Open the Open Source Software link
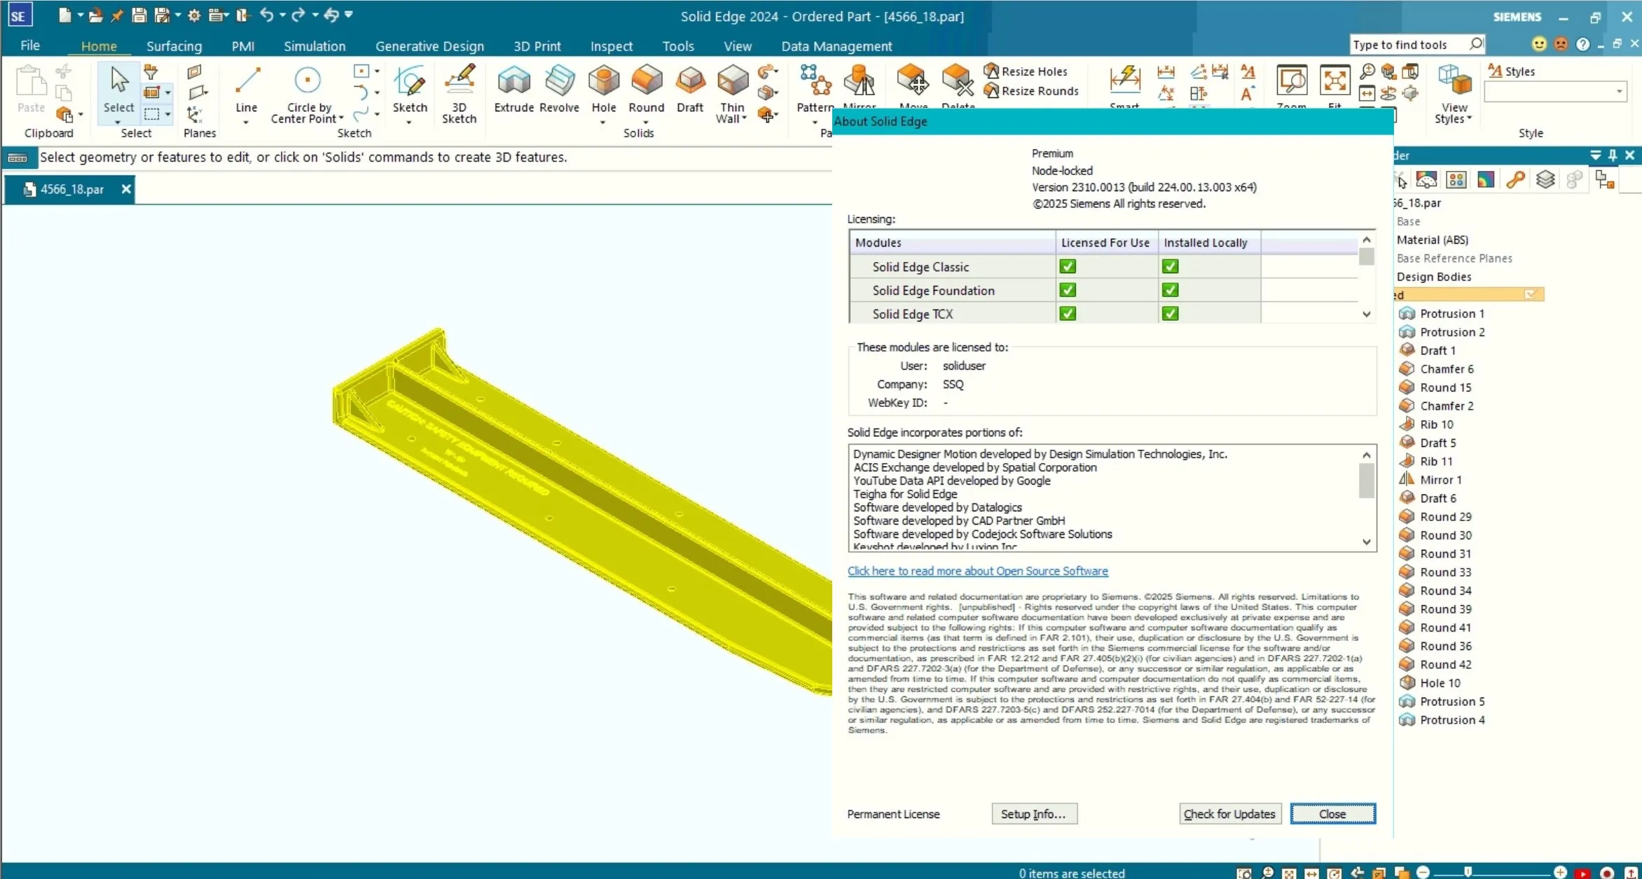The height and width of the screenshot is (879, 1642). point(977,571)
